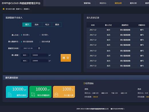Viewport: 149px width, 112px height.
Task: Choose 表计直接读数 data type radio
Action: pos(21,42)
